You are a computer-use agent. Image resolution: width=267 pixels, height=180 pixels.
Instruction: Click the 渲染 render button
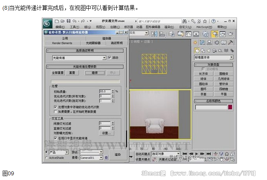pyautogui.click(x=117, y=155)
